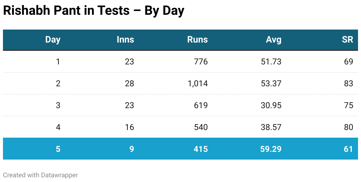Click the 776 runs cell in Day 1 row
This screenshot has height=182, width=361.
(x=201, y=61)
